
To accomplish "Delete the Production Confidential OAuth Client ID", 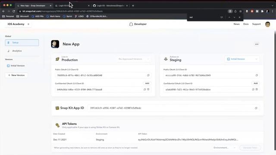I will pos(148,89).
